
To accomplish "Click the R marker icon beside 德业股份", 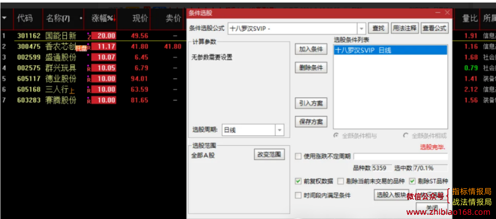I will 89,80.
